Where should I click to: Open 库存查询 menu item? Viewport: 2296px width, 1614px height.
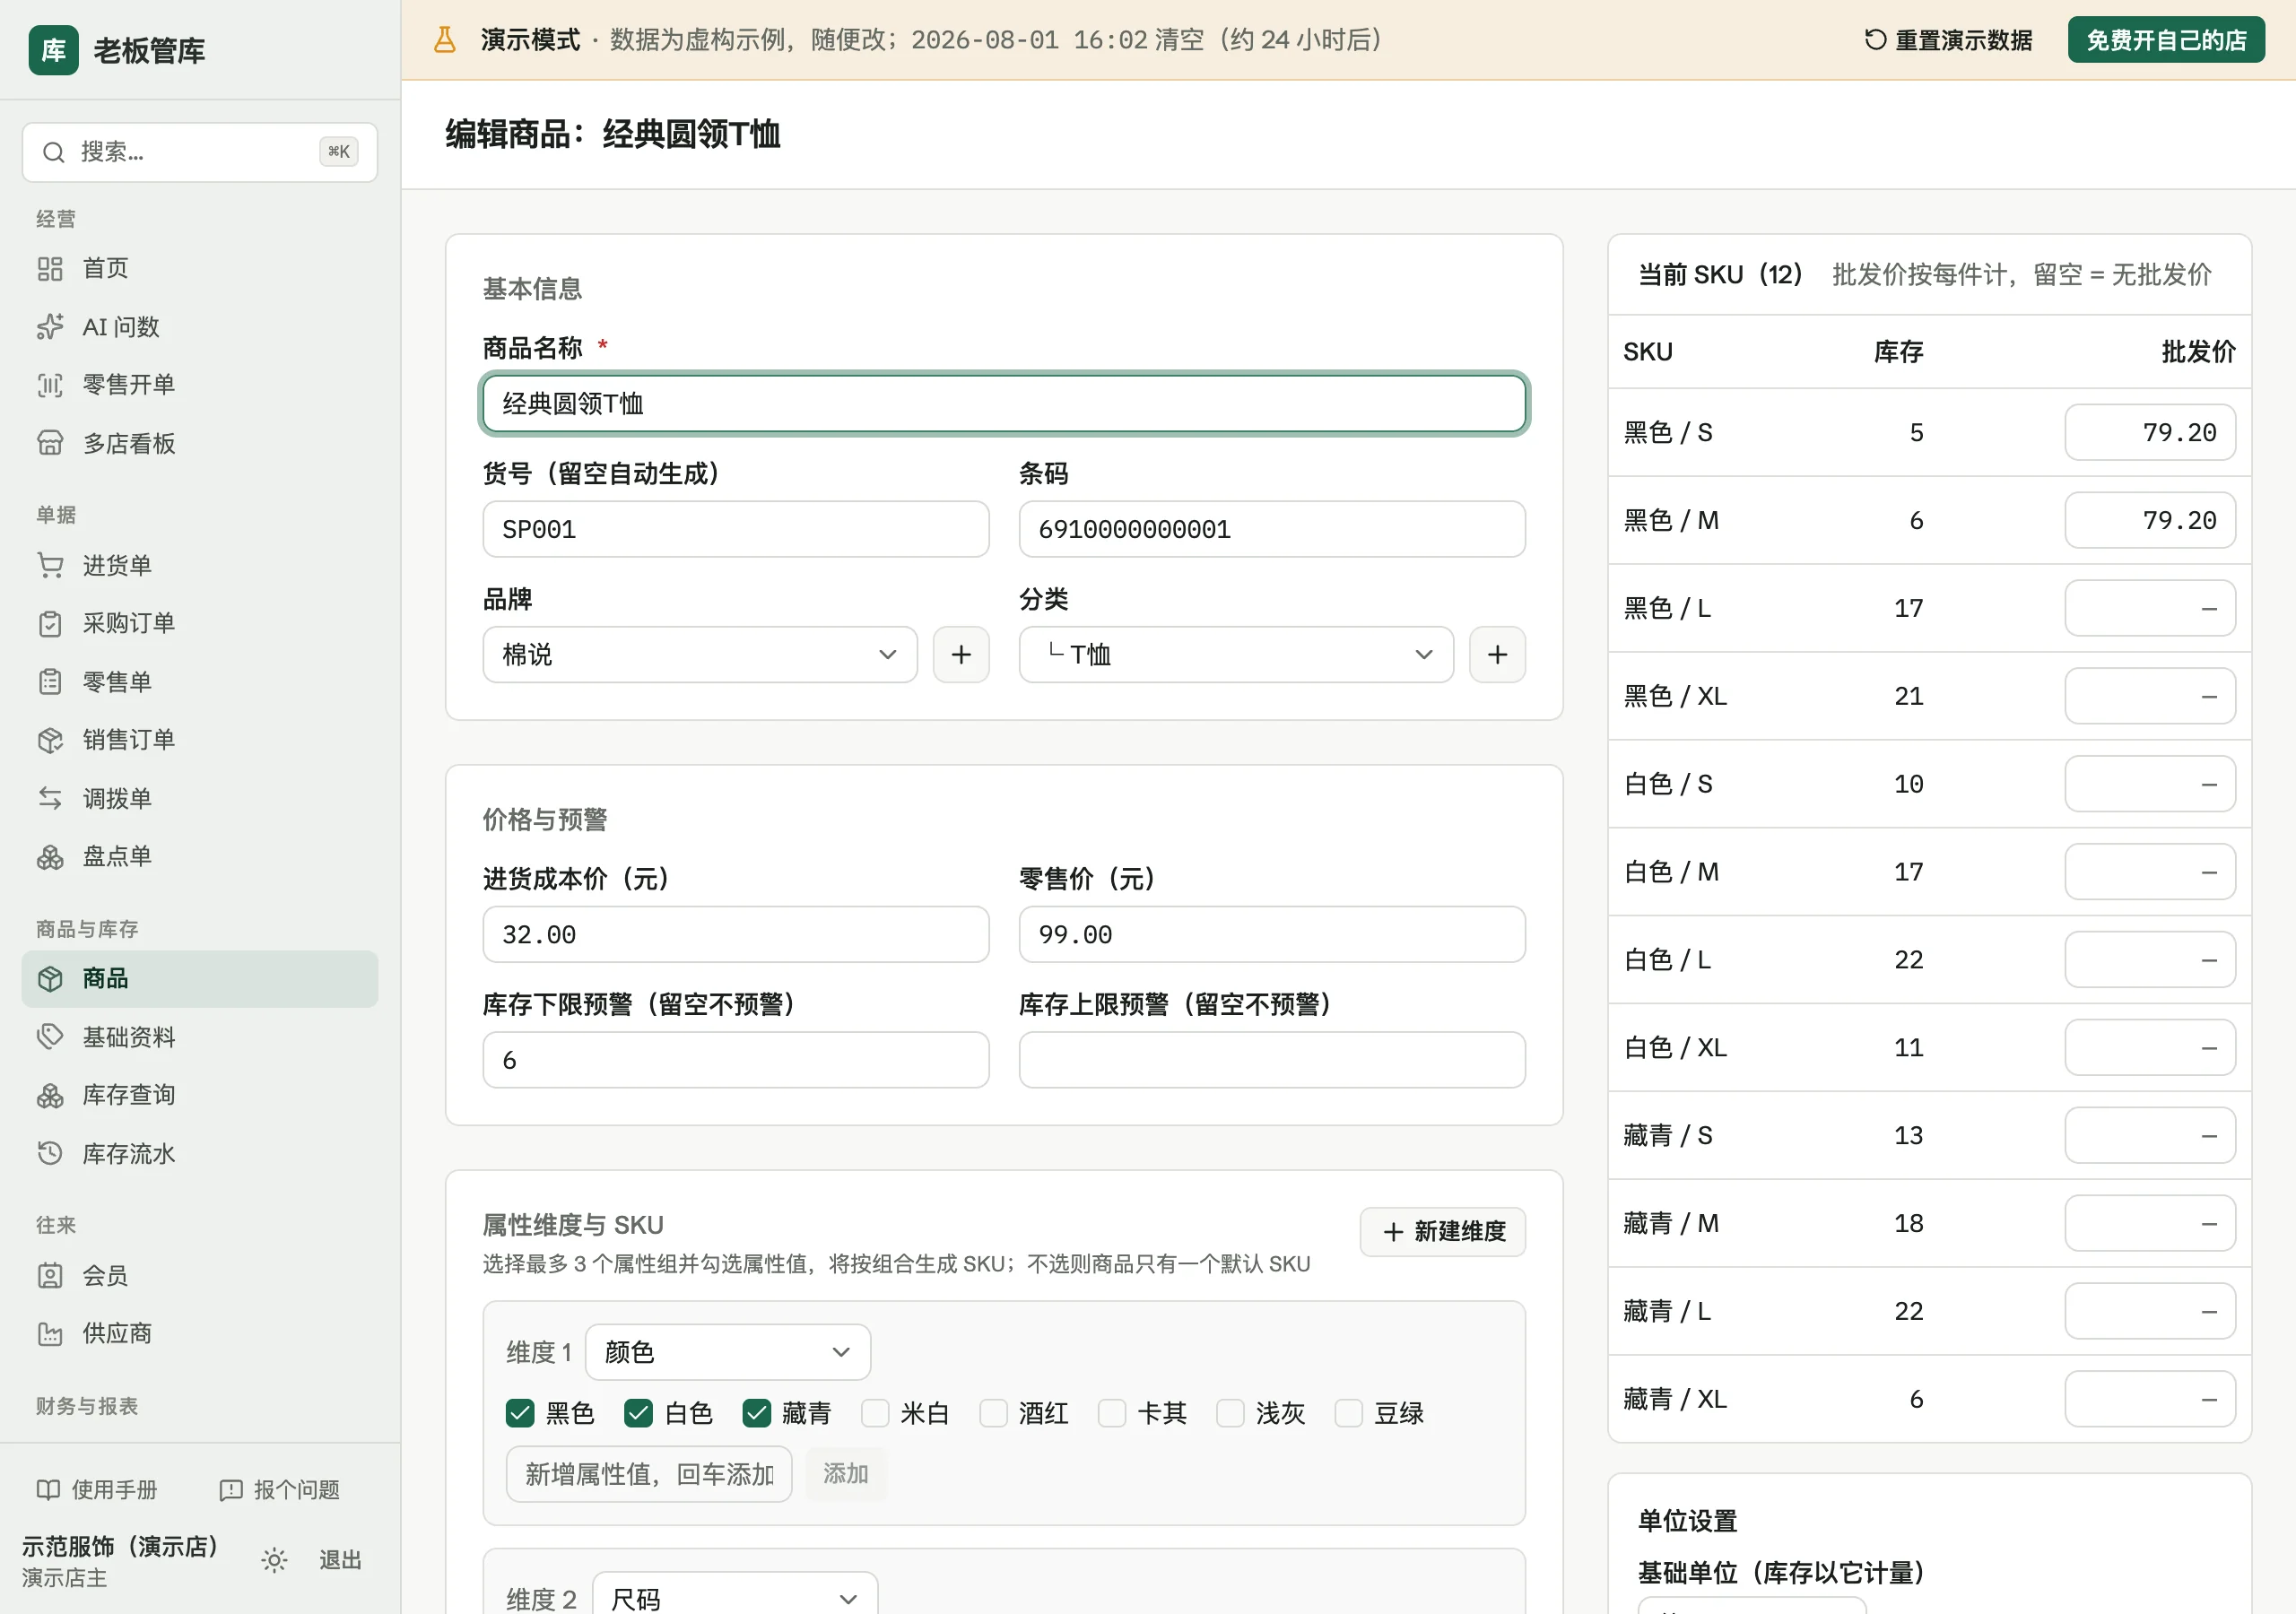(200, 1095)
